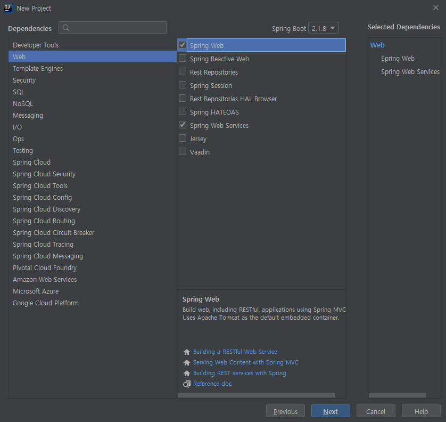
Task: Open the Security category
Action: 93,80
